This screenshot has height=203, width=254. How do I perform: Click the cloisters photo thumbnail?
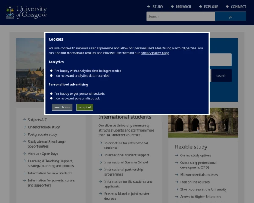[203, 123]
